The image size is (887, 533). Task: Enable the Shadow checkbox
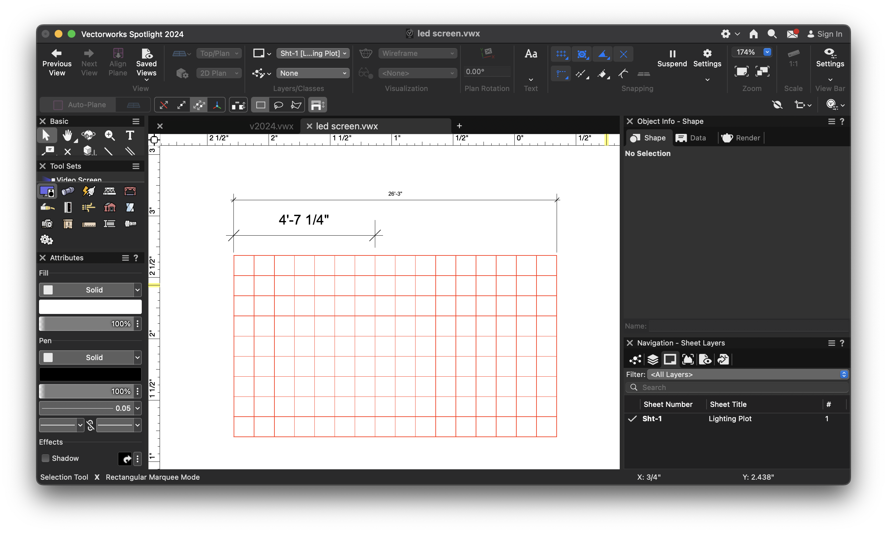pyautogui.click(x=46, y=458)
